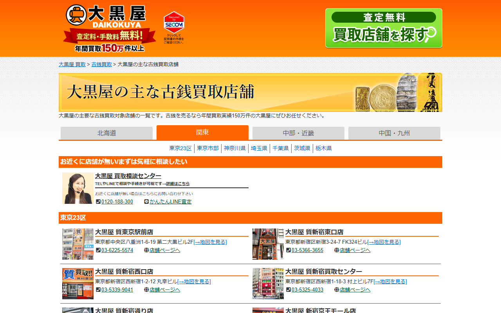Image resolution: width=501 pixels, height=313 pixels.
Task: Call the number 0120-188-300
Action: 117,202
